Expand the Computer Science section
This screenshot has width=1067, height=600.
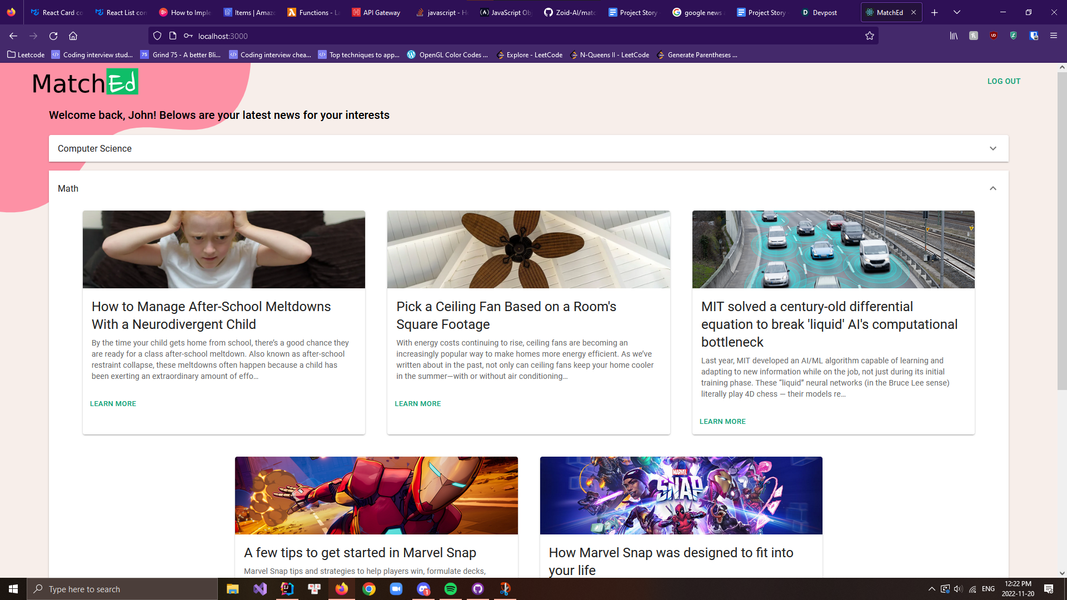tap(993, 148)
